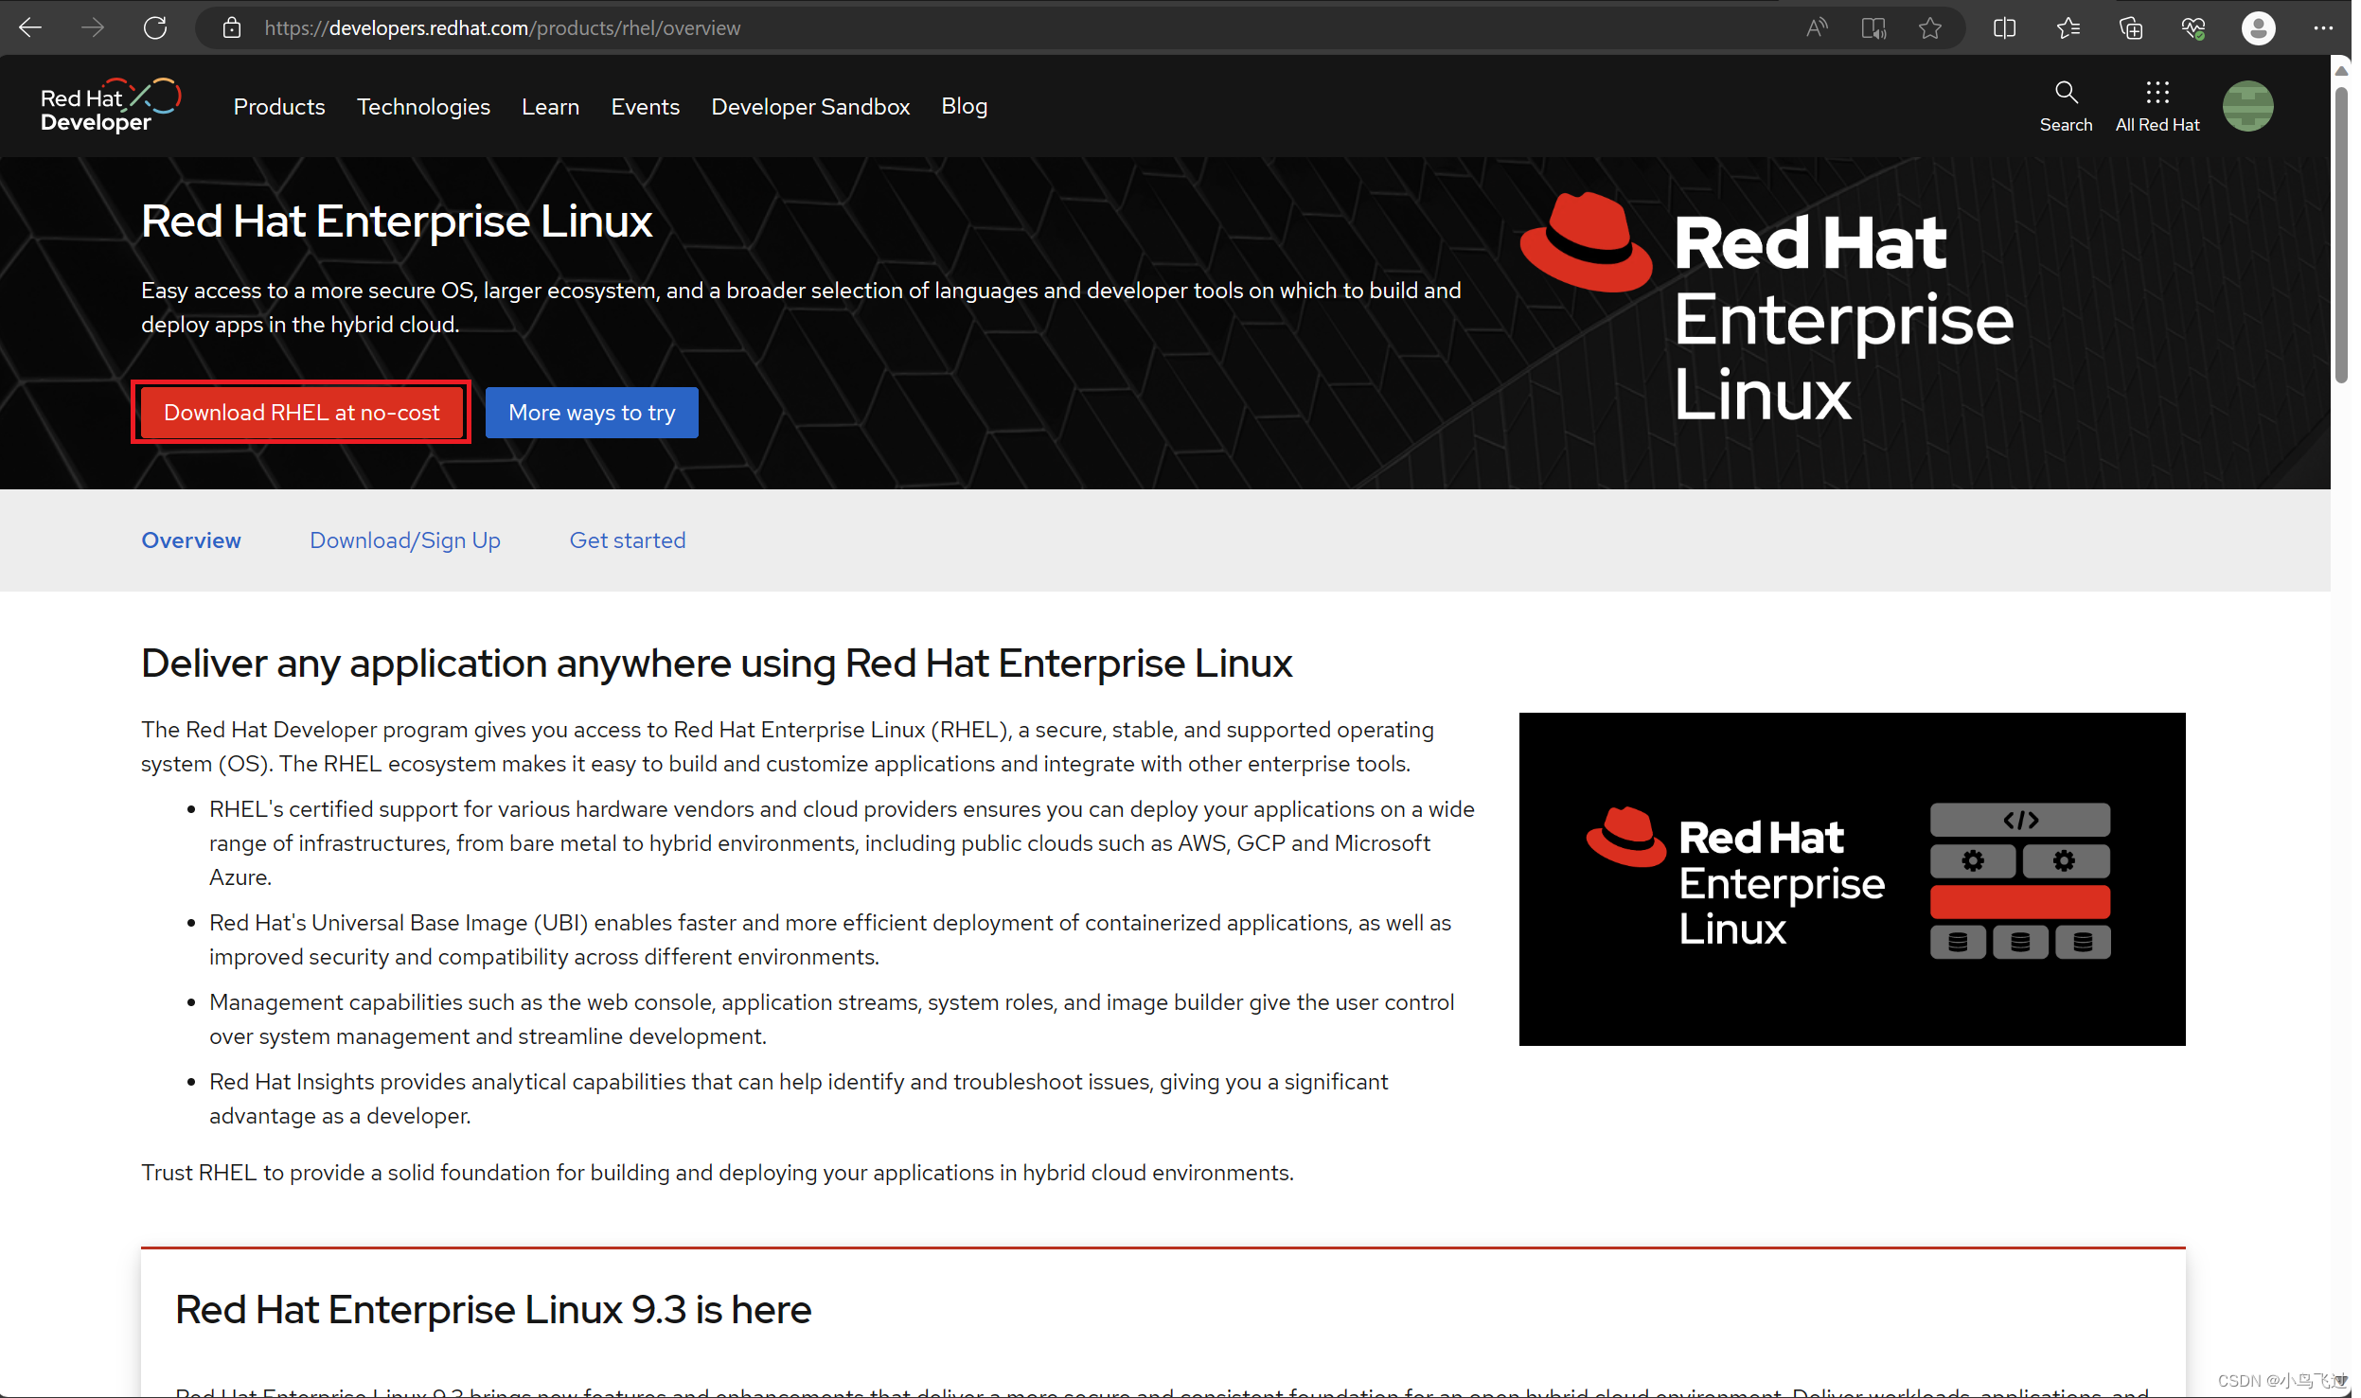Start Read aloud for the page
The image size is (2361, 1398).
click(1818, 27)
